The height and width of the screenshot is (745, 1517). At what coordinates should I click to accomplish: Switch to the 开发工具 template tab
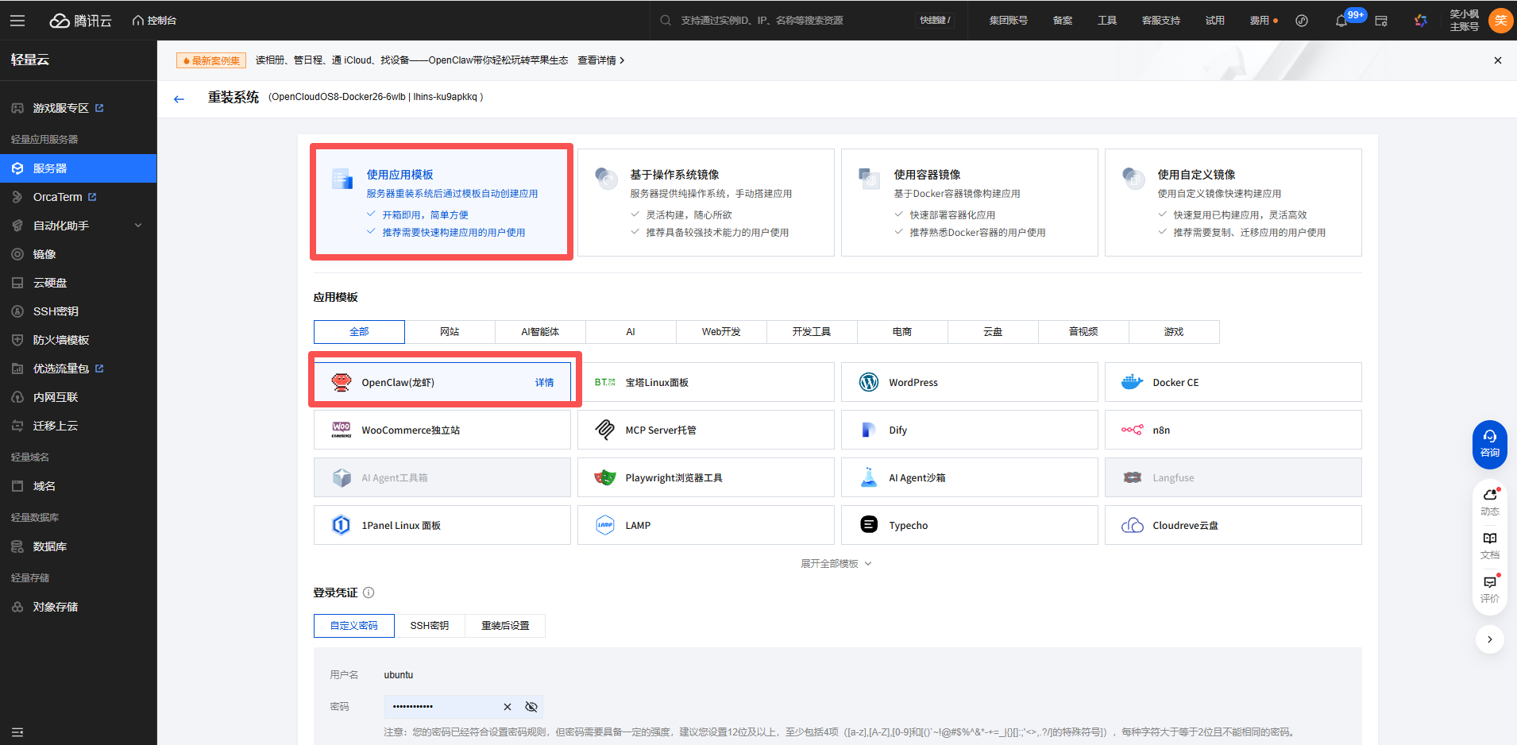tap(812, 332)
